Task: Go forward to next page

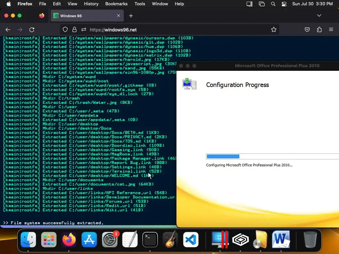Action: 20,29
